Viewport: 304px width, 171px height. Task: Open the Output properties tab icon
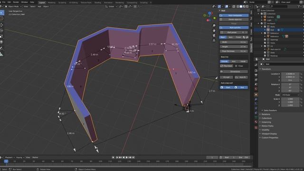point(256,75)
